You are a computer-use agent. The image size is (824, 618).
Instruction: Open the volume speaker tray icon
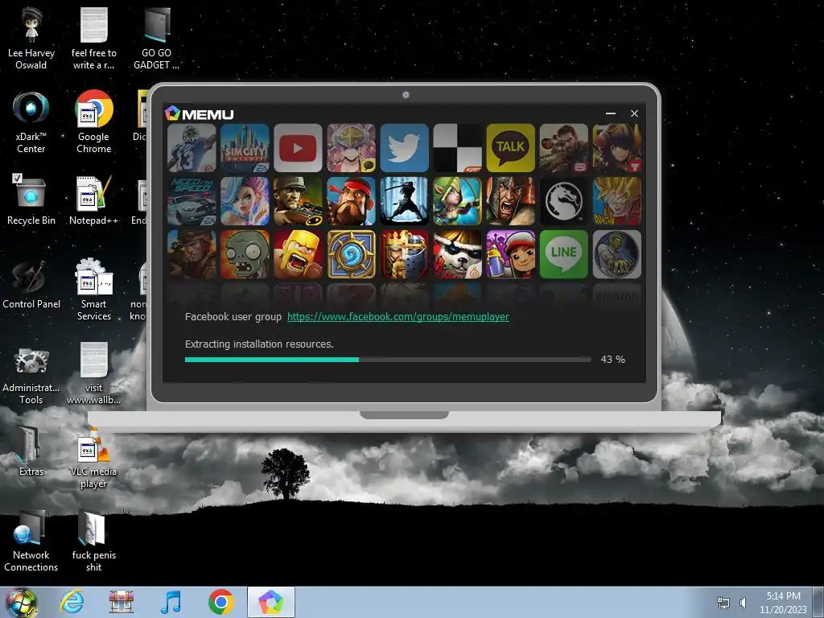(743, 603)
